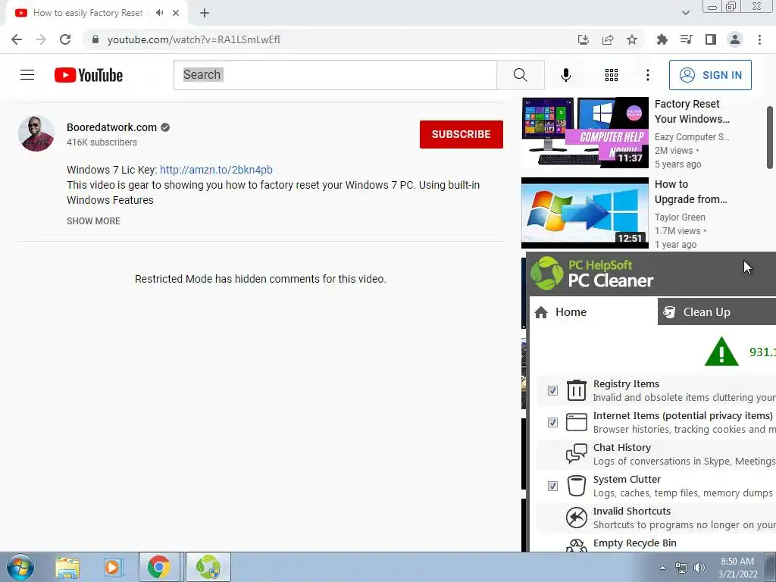Go back using the browser back arrow

coord(17,39)
